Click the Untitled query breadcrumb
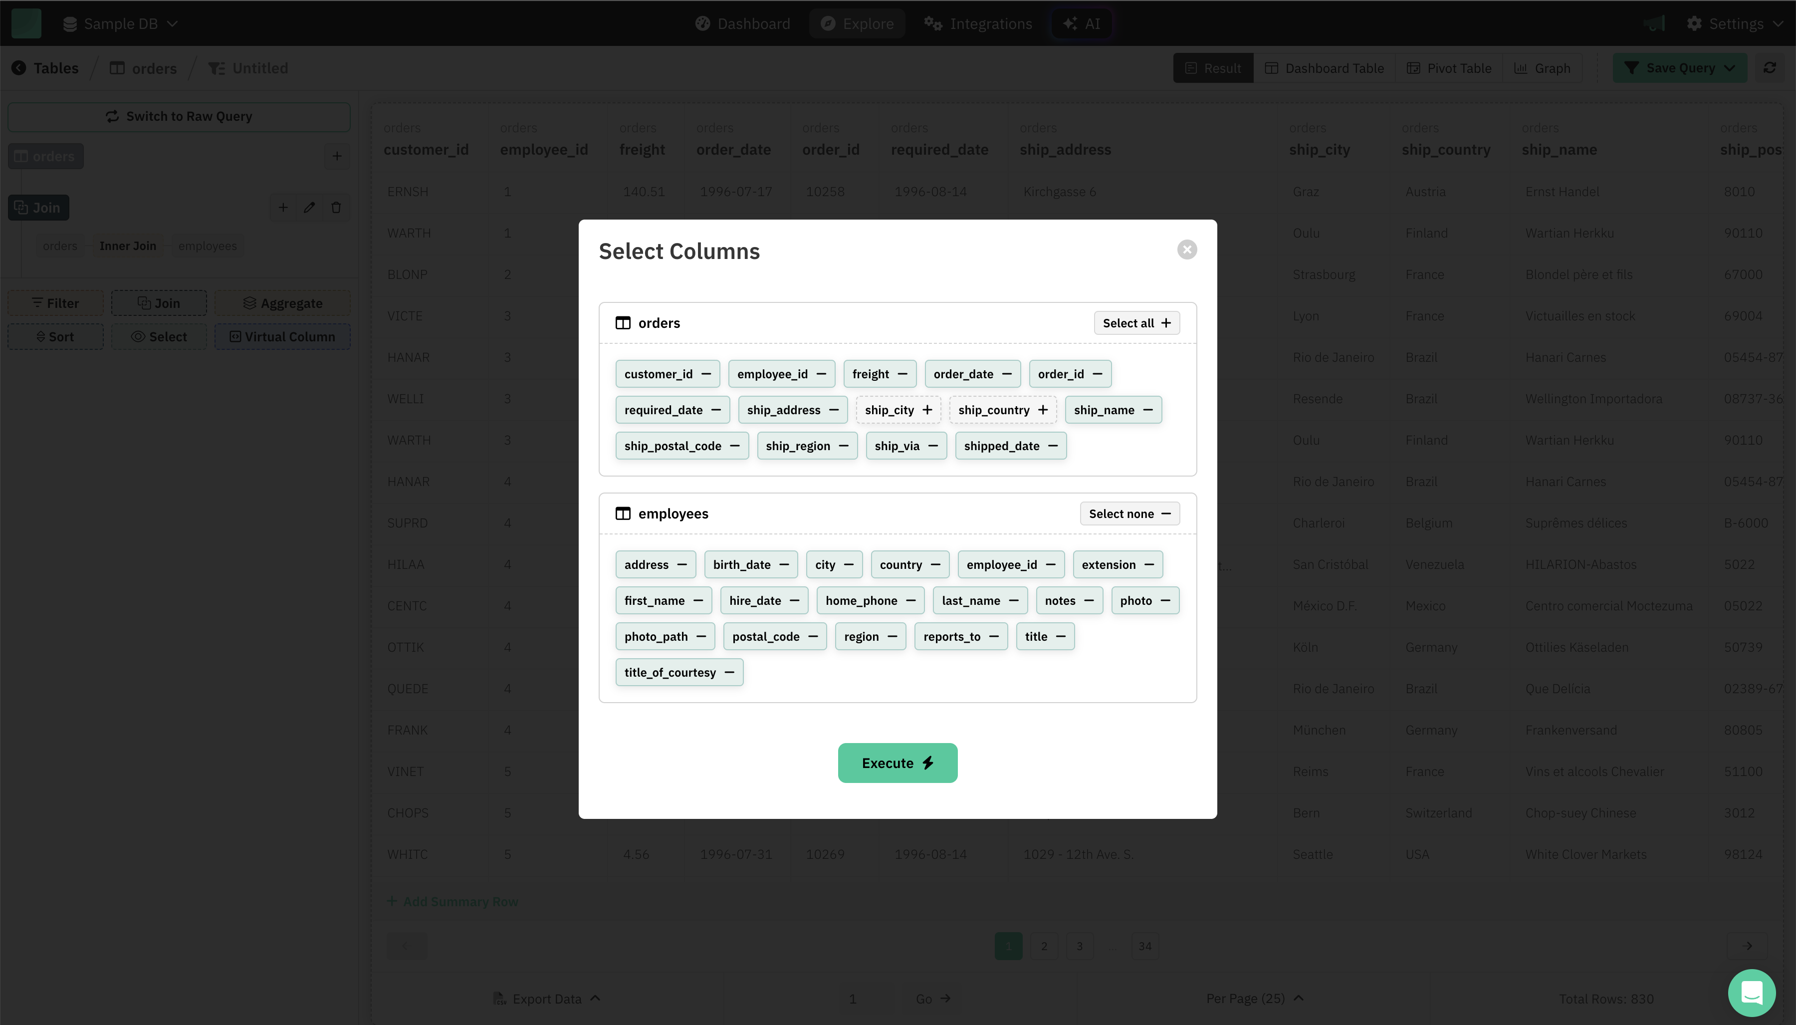The image size is (1796, 1025). tap(248, 68)
